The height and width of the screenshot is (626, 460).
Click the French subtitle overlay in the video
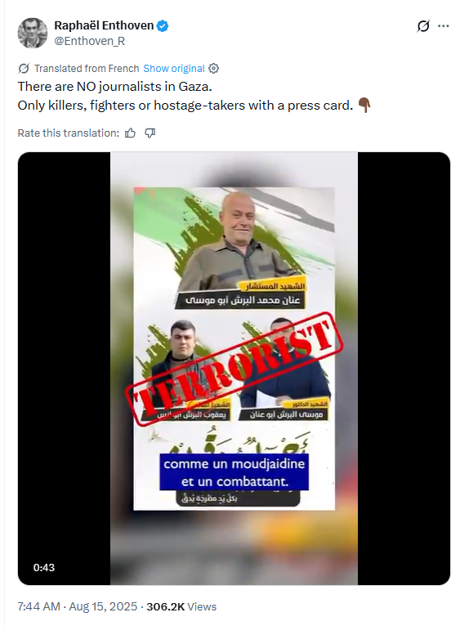pyautogui.click(x=234, y=472)
